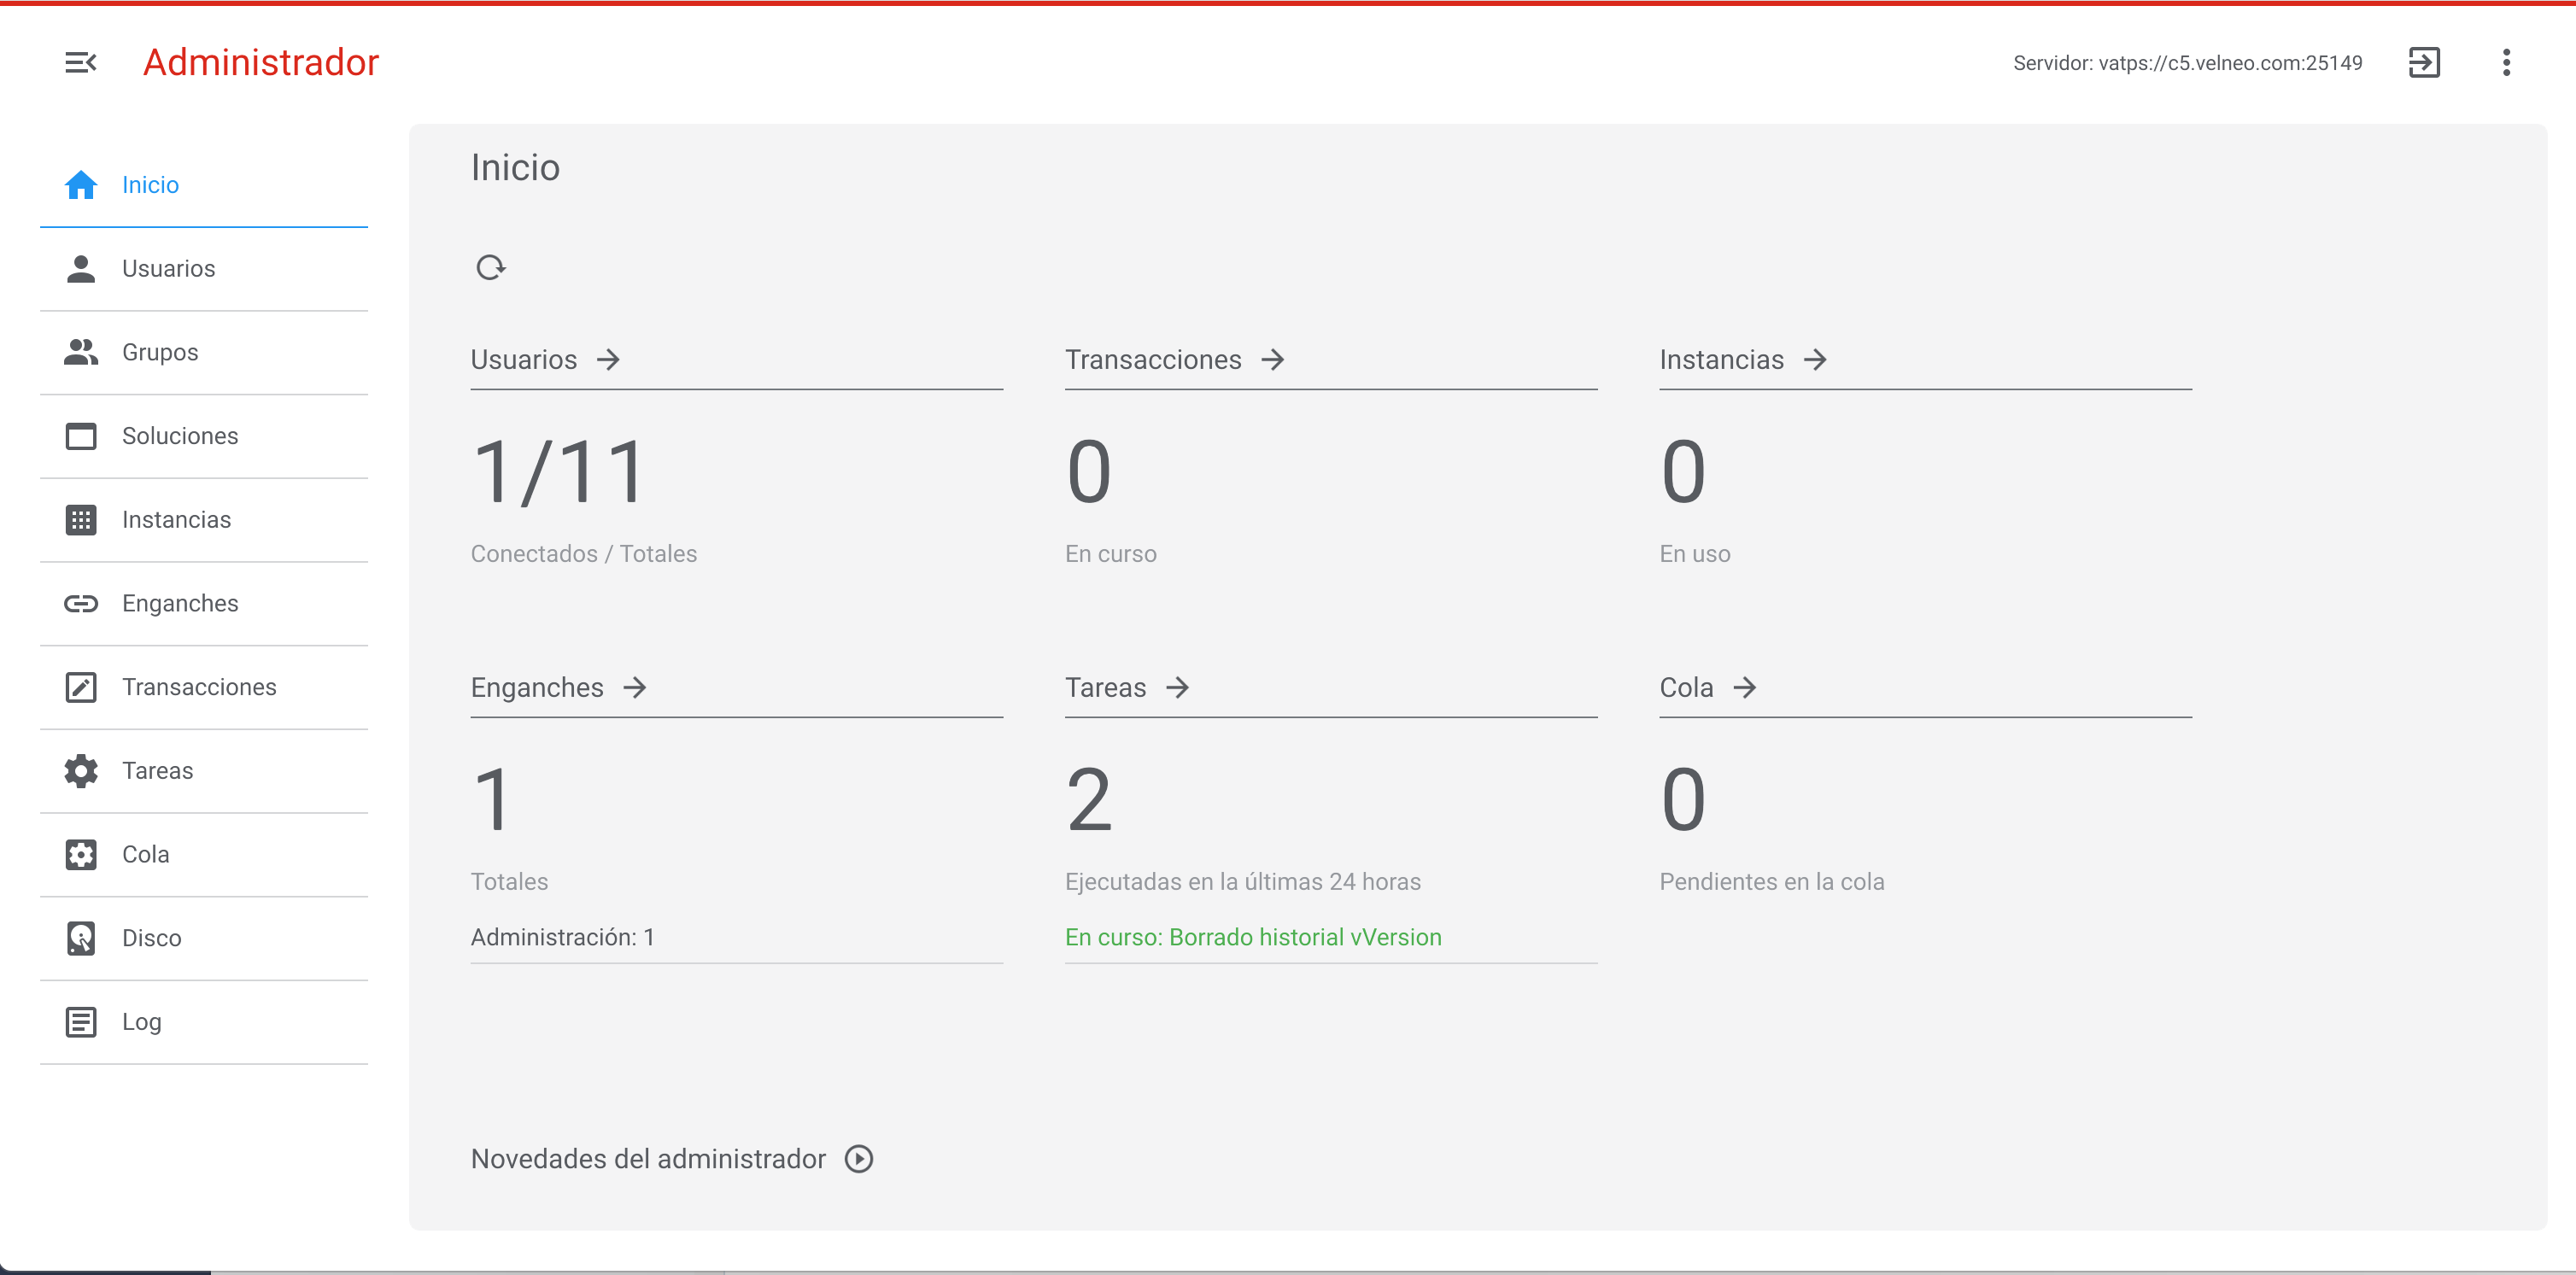Viewport: 2576px width, 1275px height.
Task: Open Cola from the sidebar menu
Action: [204, 854]
